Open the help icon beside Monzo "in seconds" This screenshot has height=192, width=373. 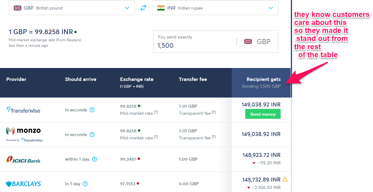pyautogui.click(x=92, y=134)
